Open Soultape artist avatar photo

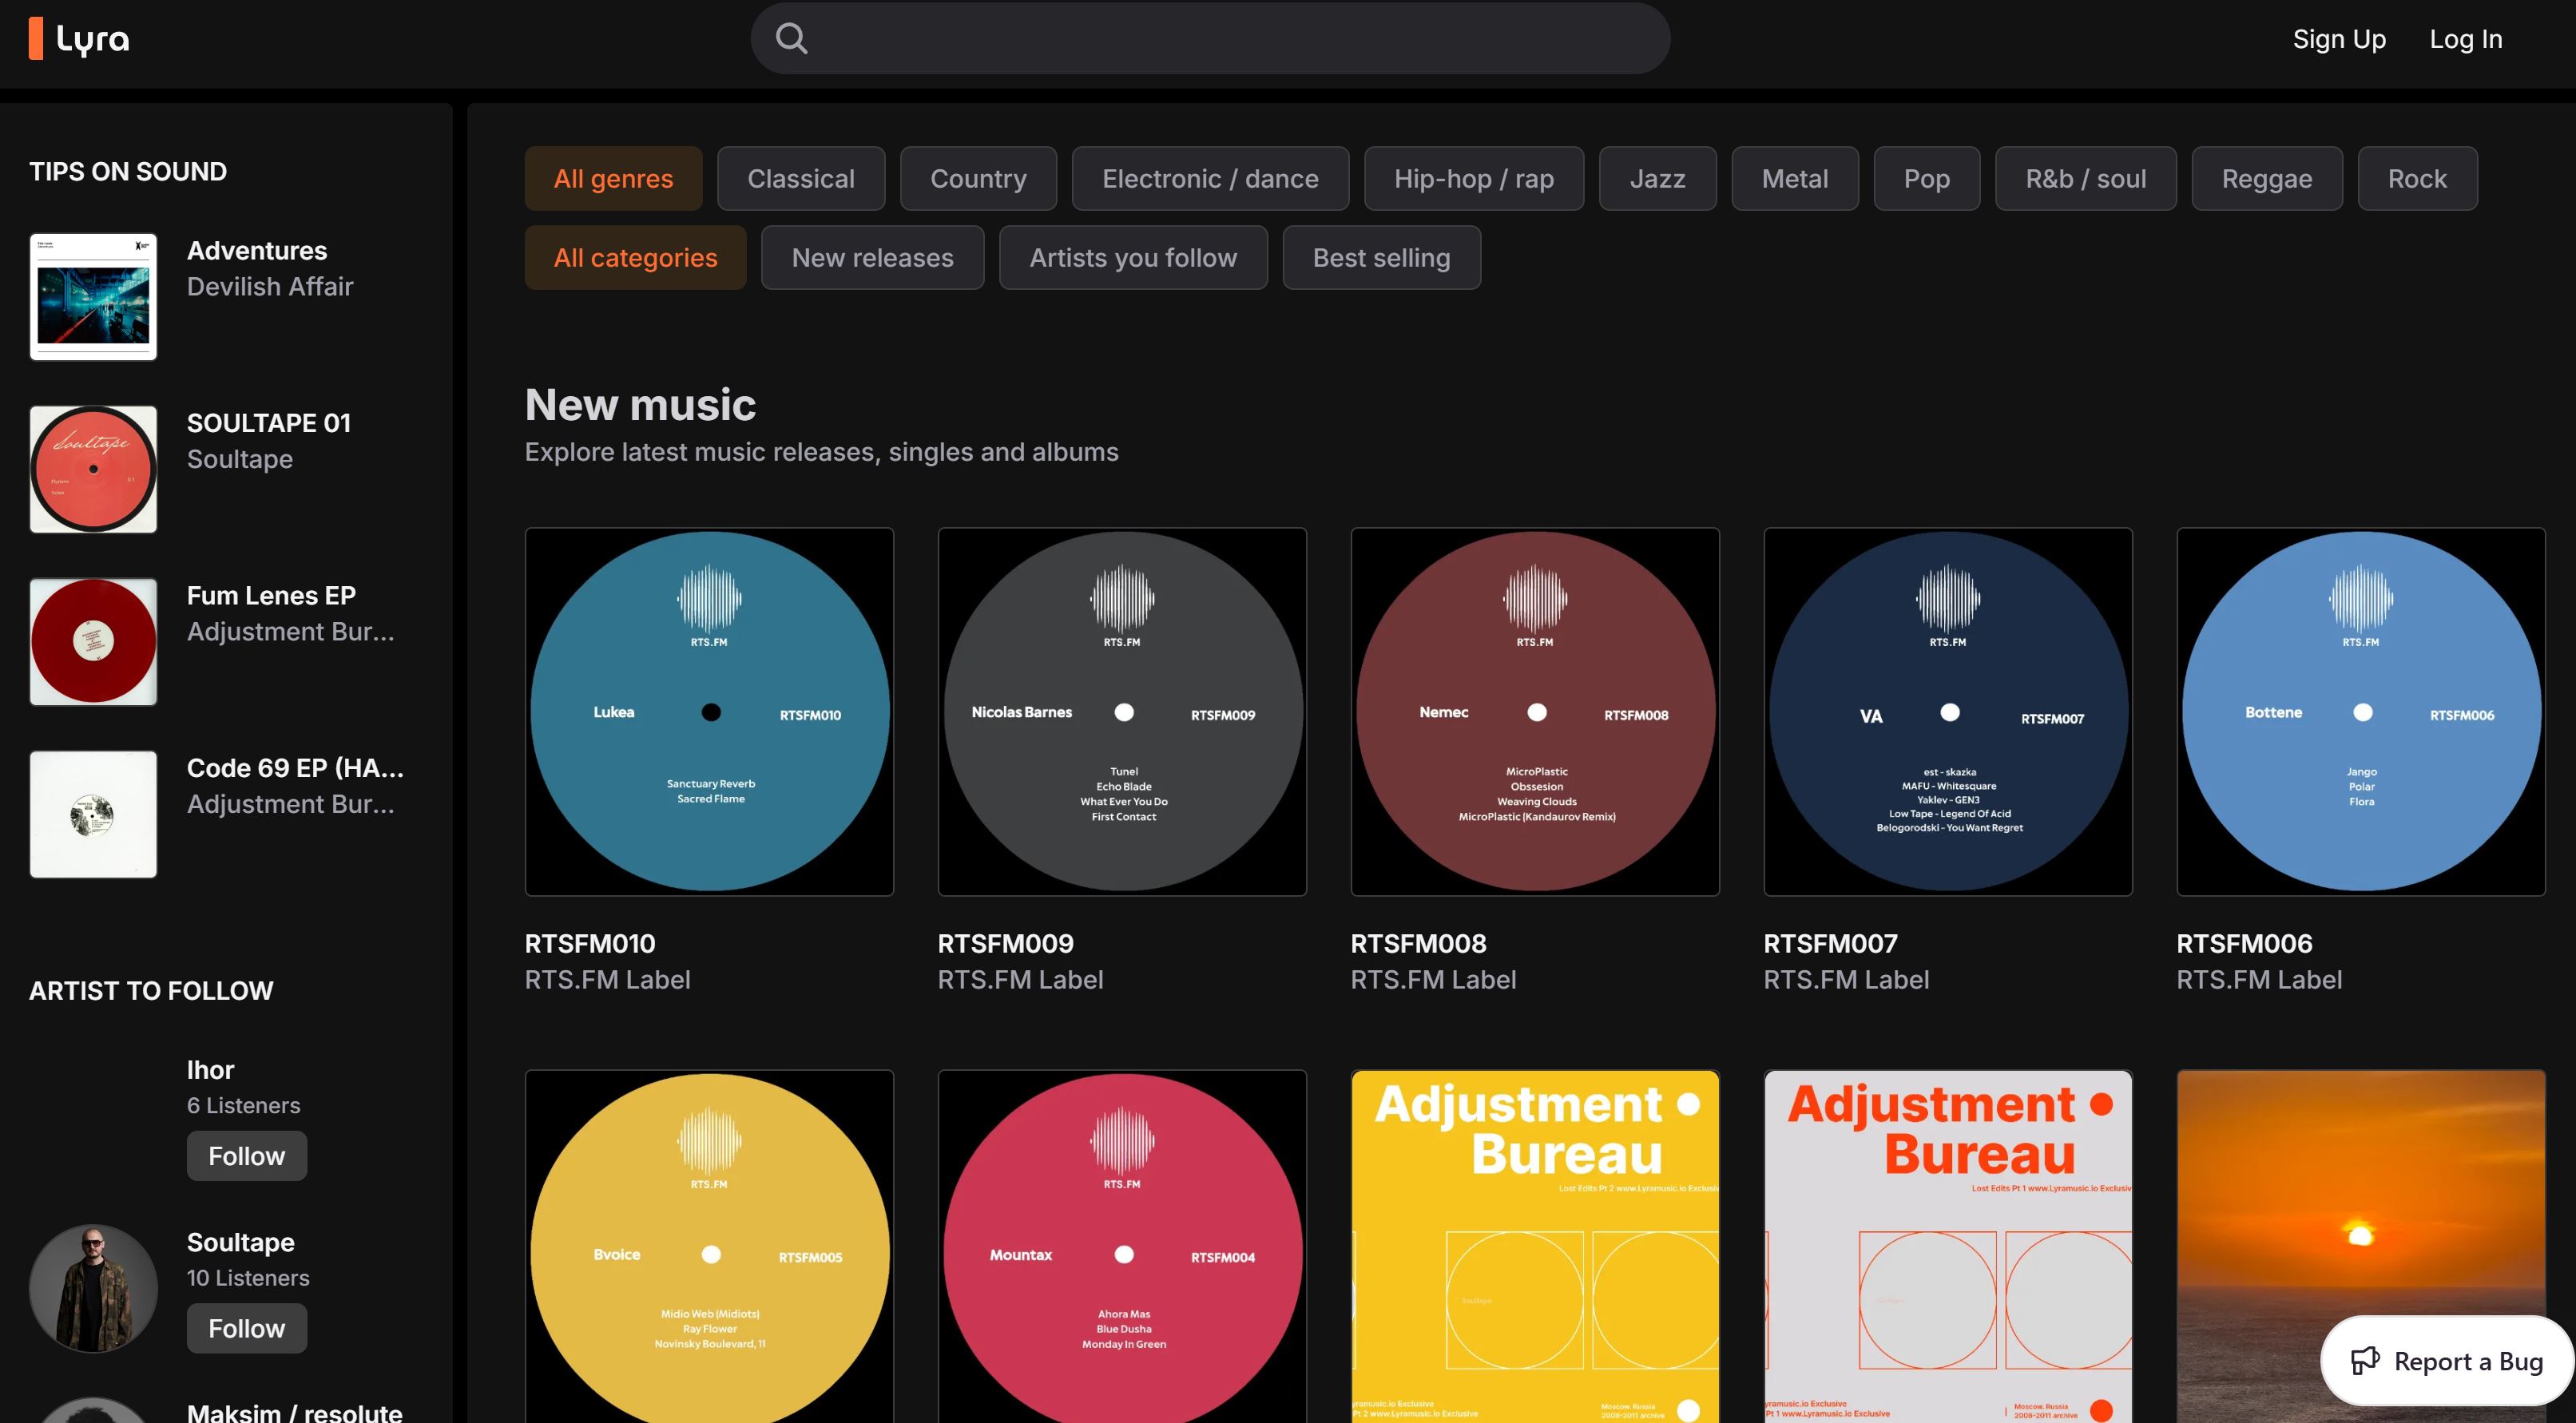click(93, 1289)
